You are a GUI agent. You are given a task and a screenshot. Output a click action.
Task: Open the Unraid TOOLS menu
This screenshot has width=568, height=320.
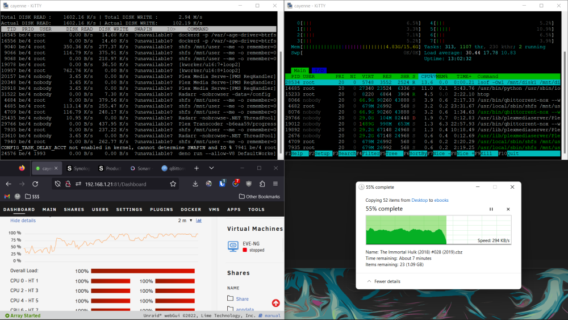click(x=257, y=210)
